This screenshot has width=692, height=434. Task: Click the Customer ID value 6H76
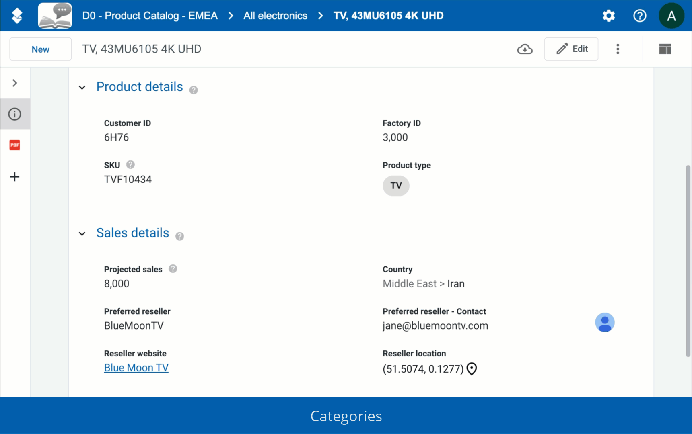[116, 137]
